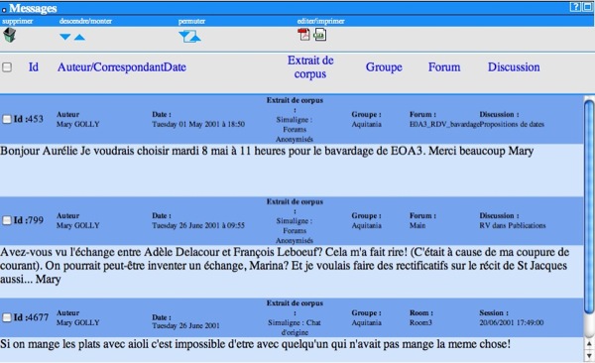595x363 pixels.
Task: Sort by the Id column header
Action: (x=34, y=67)
